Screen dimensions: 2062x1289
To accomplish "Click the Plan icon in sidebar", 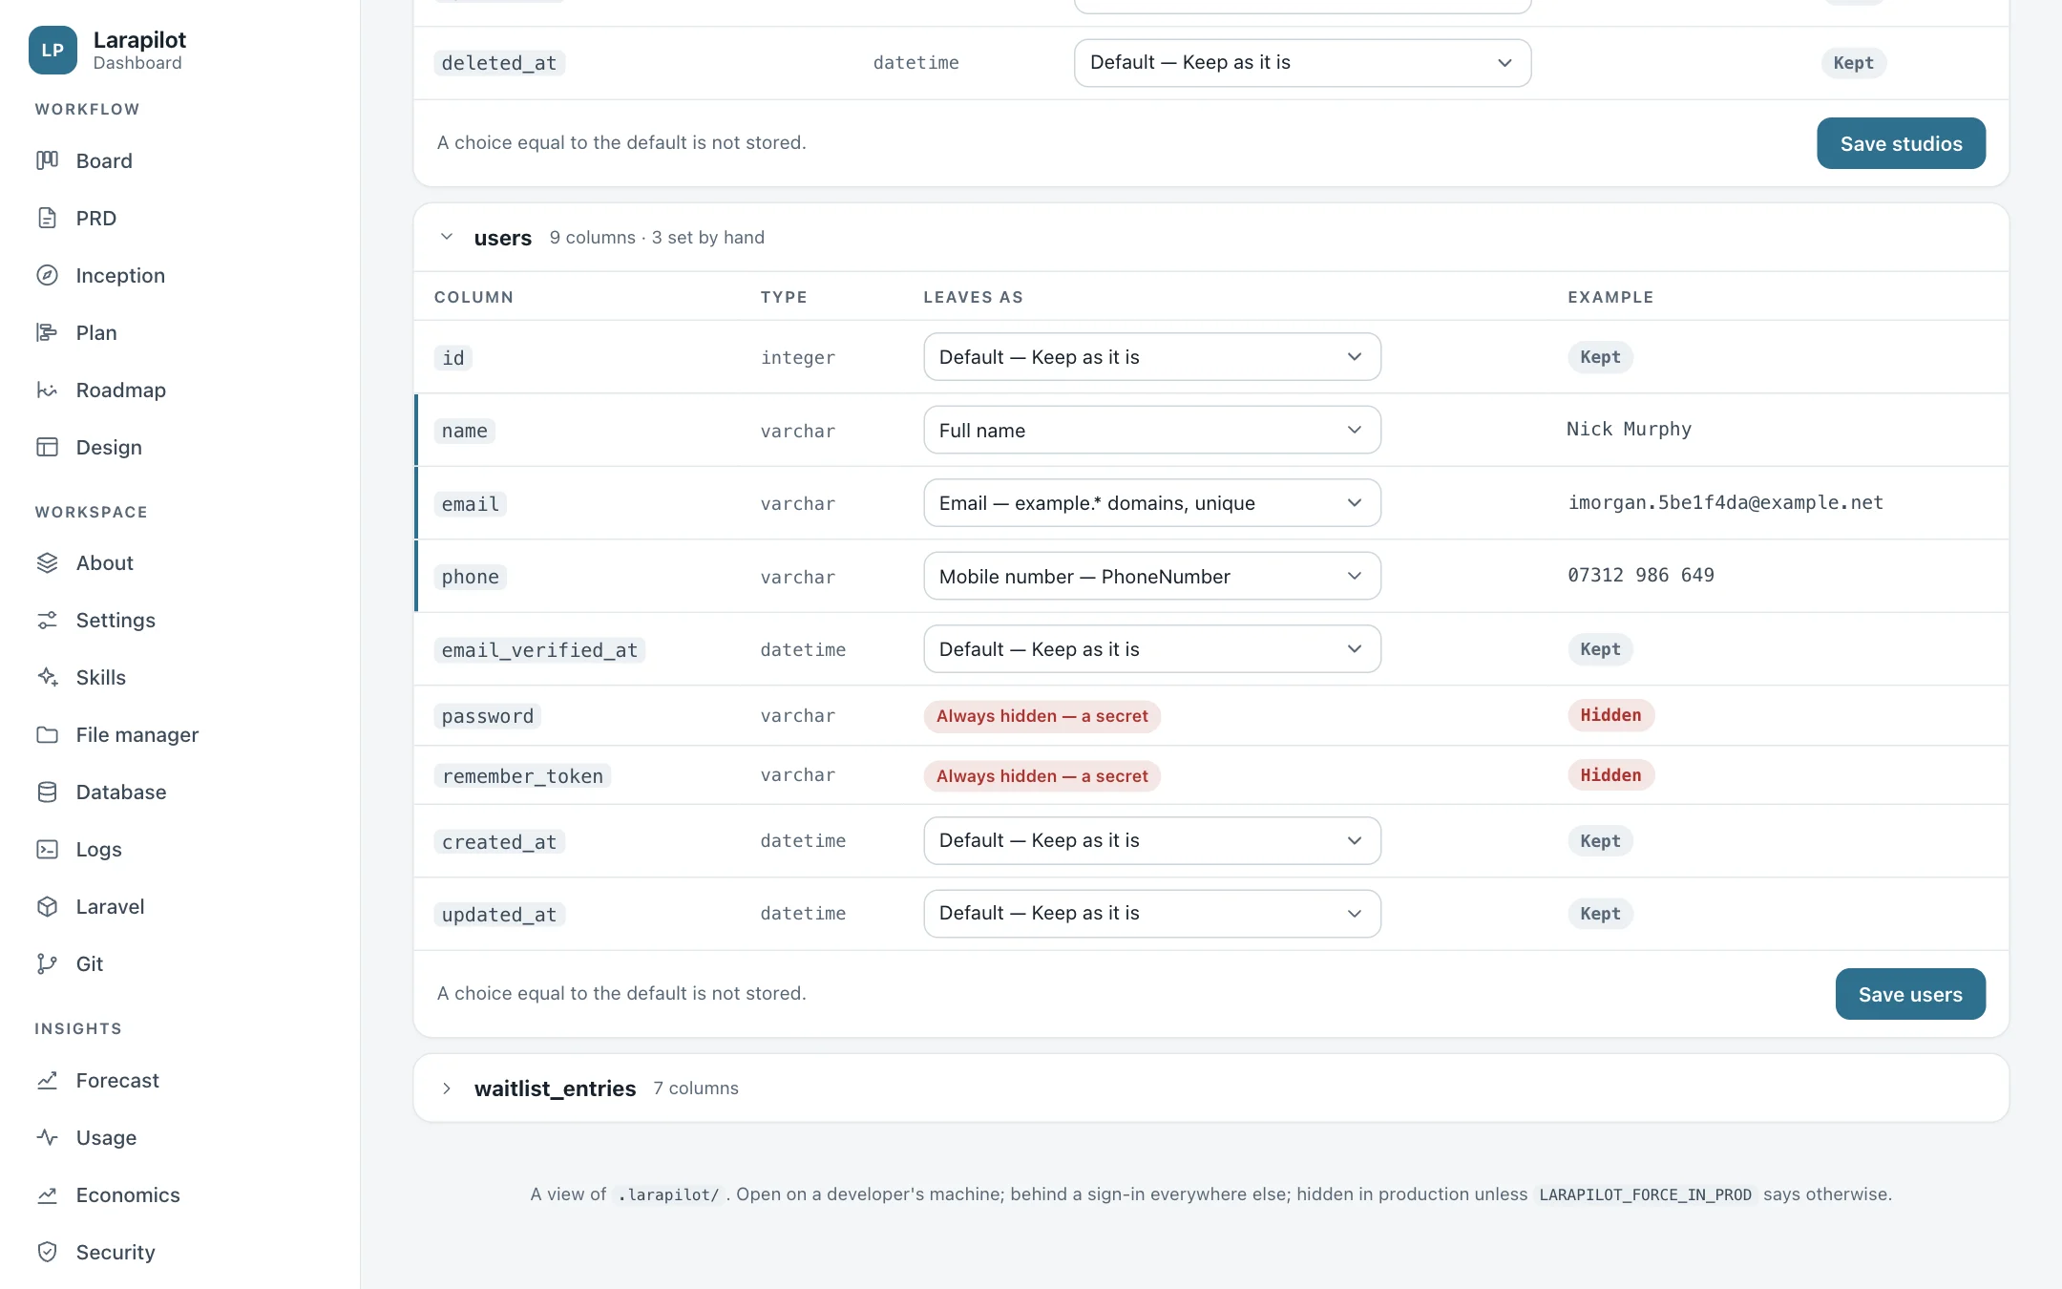I will click(x=47, y=332).
